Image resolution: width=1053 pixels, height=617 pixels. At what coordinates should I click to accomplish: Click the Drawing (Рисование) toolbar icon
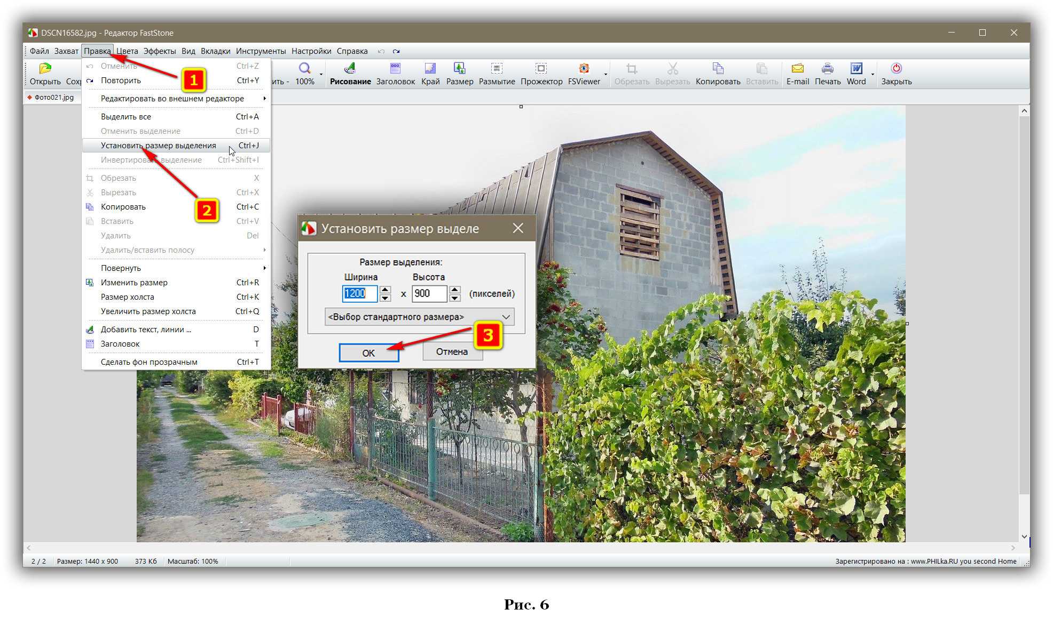coord(350,69)
